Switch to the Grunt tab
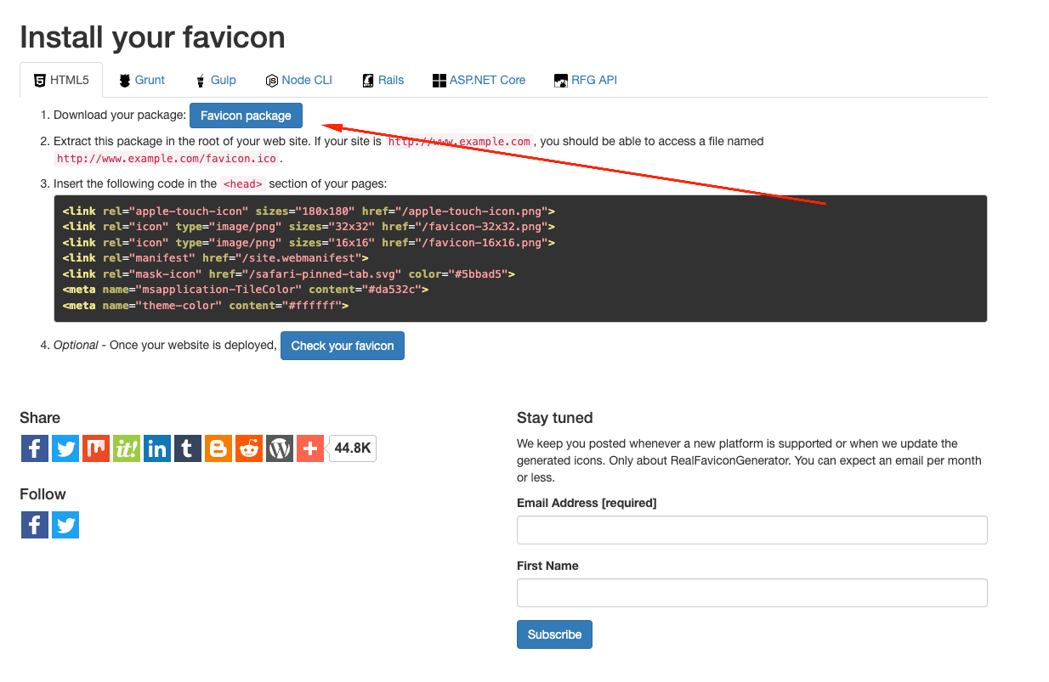The width and height of the screenshot is (1049, 682). click(x=141, y=80)
